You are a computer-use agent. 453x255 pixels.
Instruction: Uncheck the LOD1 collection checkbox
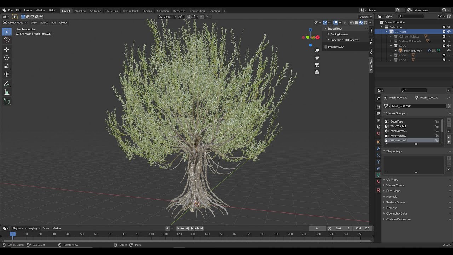pyautogui.click(x=444, y=55)
